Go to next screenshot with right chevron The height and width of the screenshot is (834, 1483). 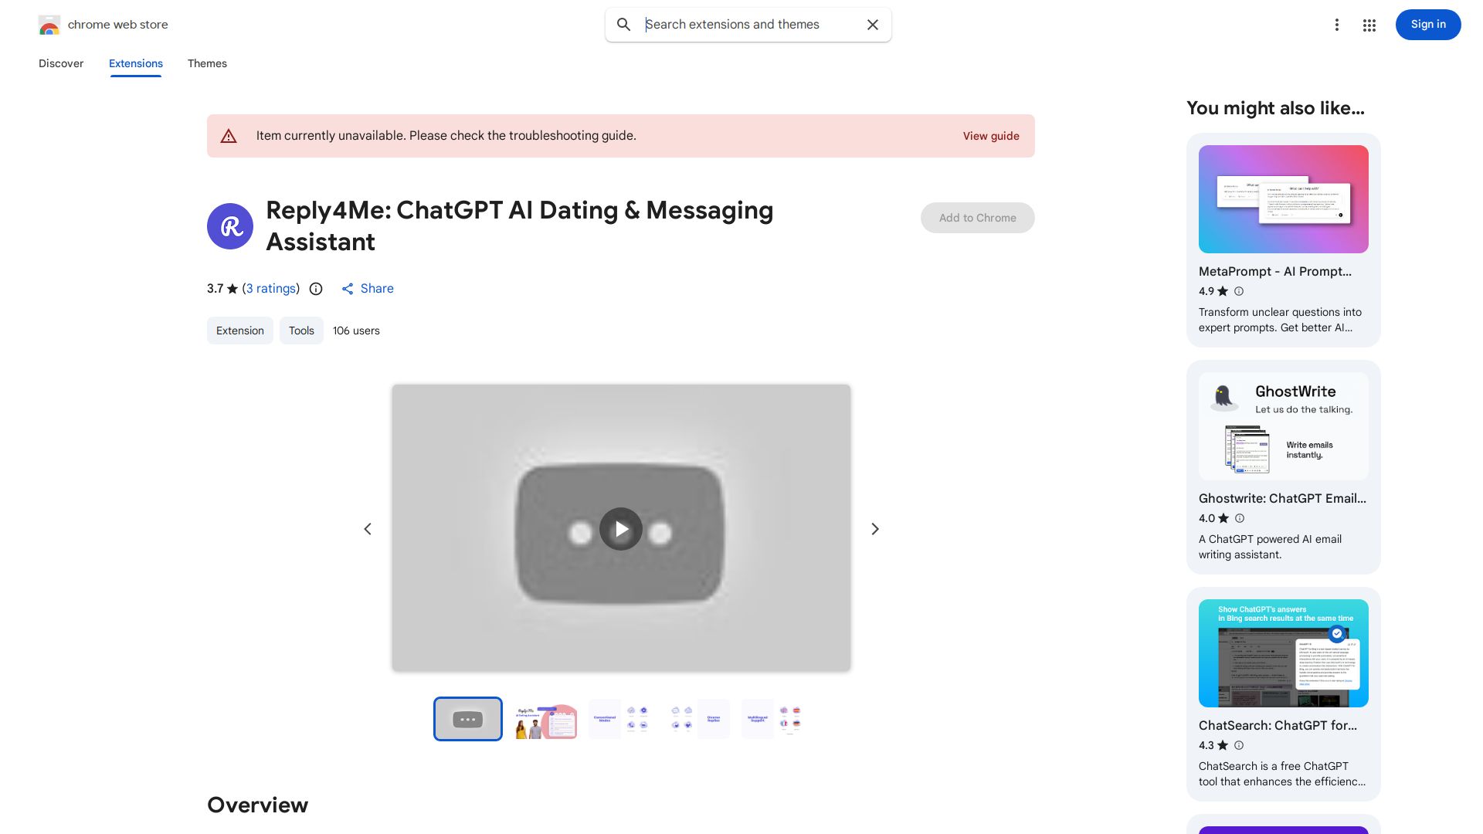coord(874,529)
